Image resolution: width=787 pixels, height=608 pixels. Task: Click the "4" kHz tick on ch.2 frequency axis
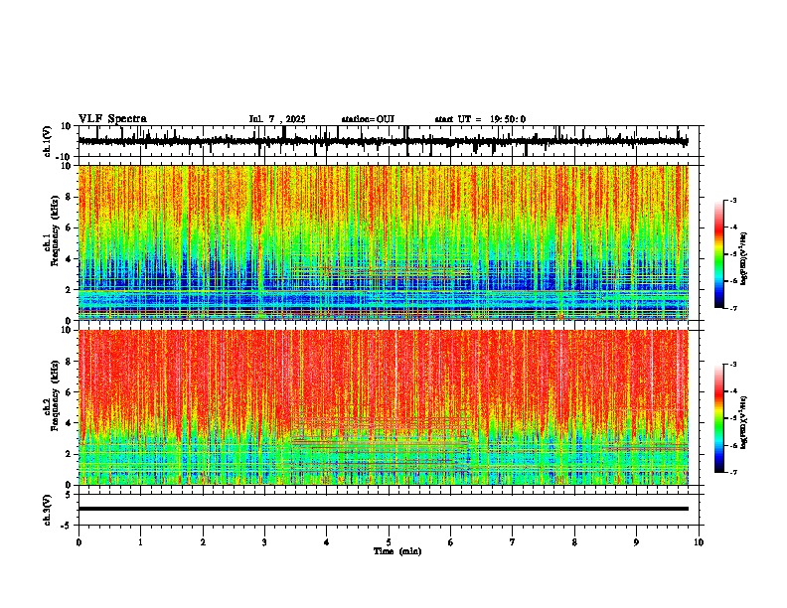coord(70,424)
